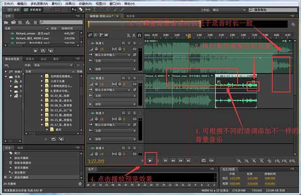301x195 pixels.
Task: Open Track 1 output dropdown
Action: click(x=115, y=61)
